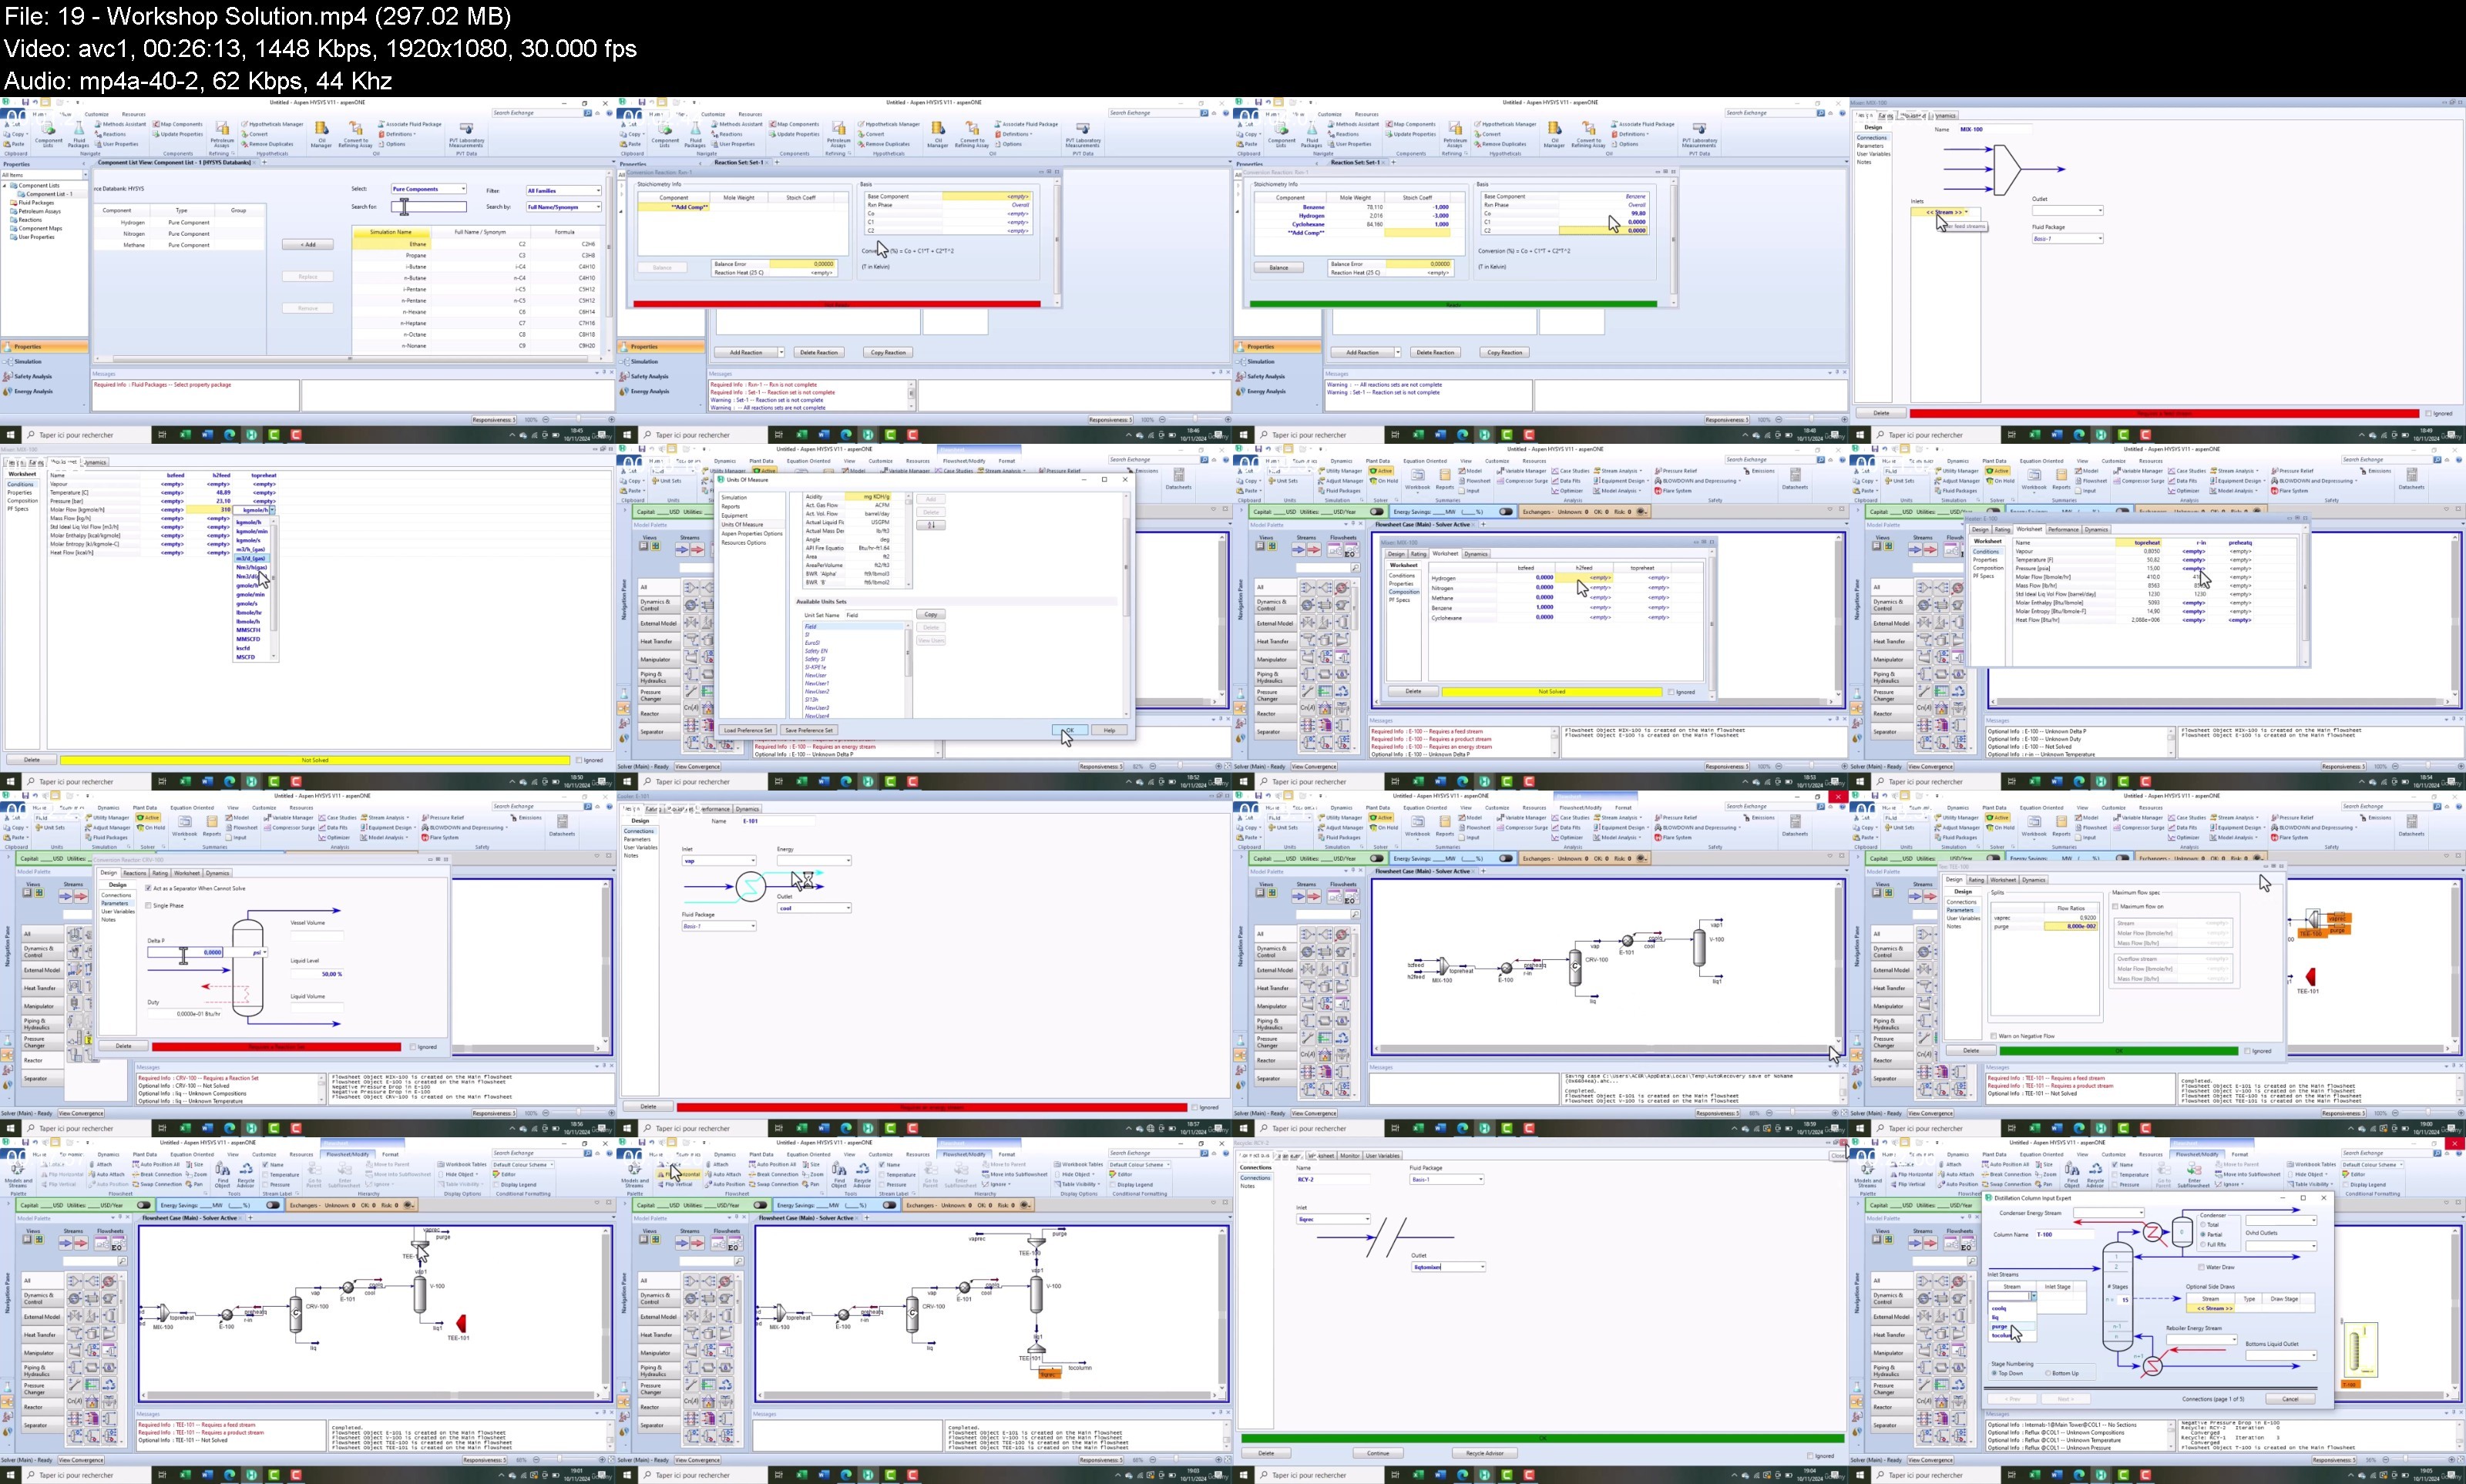Open Workbook icon in frame showing MIX-100 composition table
The width and height of the screenshot is (2466, 1484).
(1417, 476)
